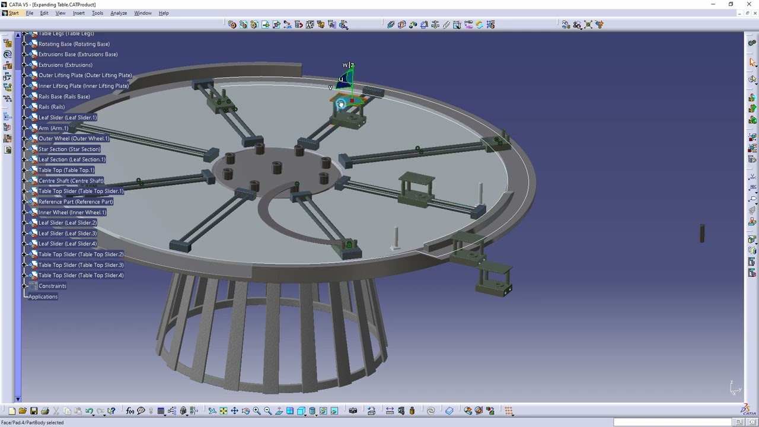Expand the Leaf Slider.4 tree node
This screenshot has width=759, height=427.
tap(24, 244)
